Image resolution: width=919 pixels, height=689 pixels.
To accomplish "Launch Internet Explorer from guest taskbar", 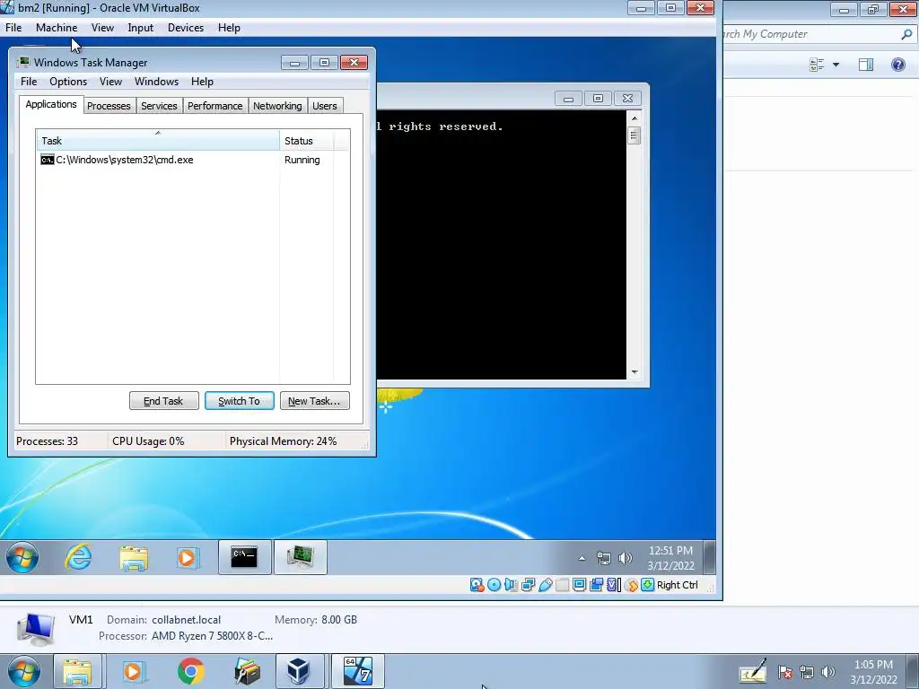I will click(78, 557).
